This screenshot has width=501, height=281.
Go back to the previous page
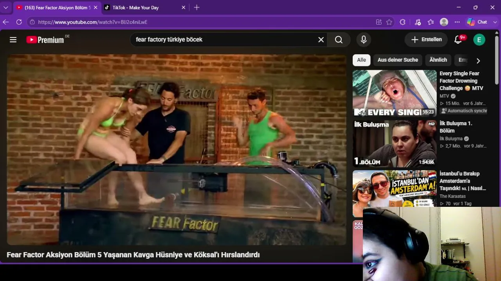coord(6,22)
